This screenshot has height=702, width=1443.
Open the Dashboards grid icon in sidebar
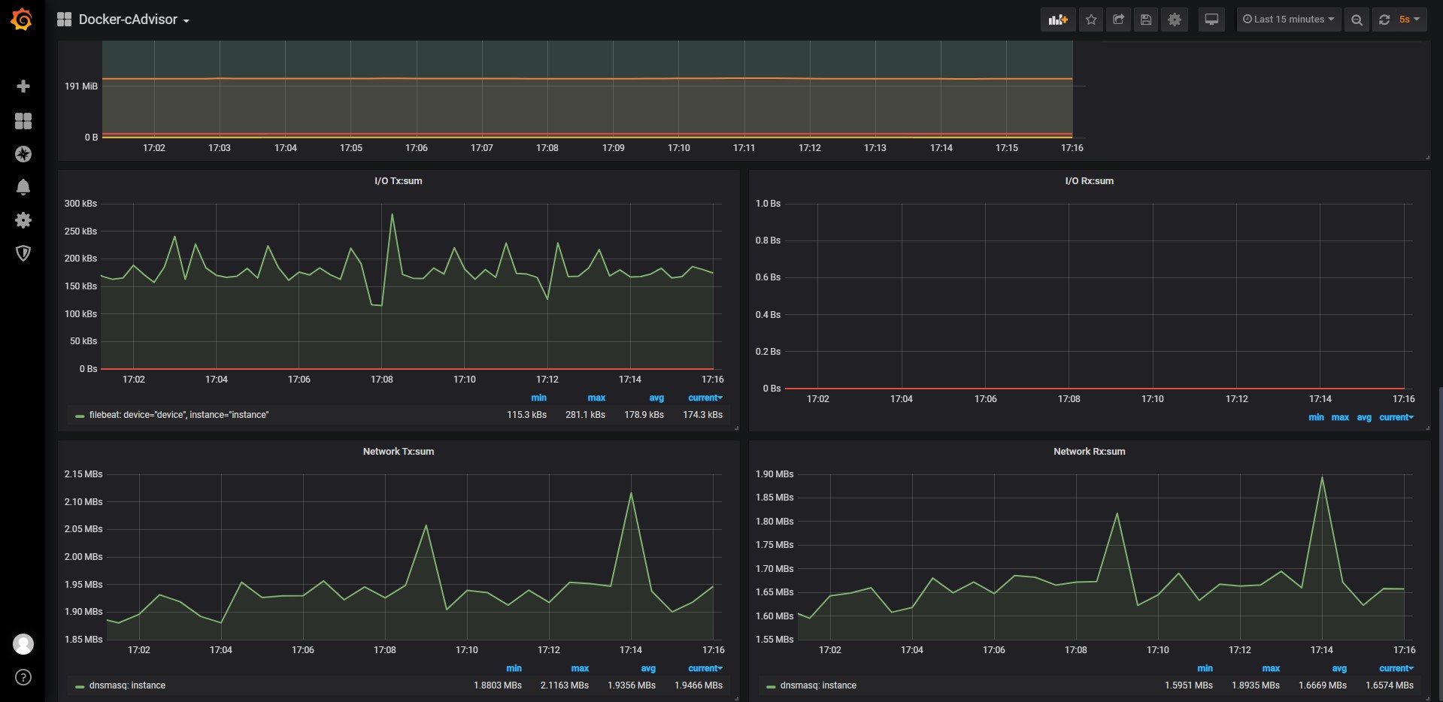click(23, 121)
